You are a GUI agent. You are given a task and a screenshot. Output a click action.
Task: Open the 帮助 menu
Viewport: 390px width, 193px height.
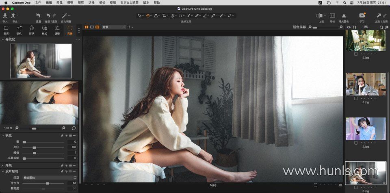pos(157,2)
